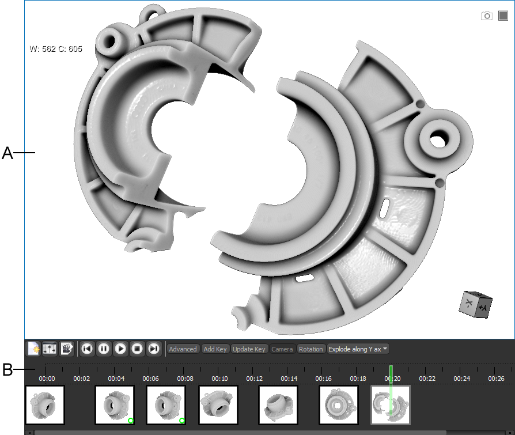Viewport: 515px width, 435px height.
Task: Click the export movie clapperboard icon
Action: point(67,349)
